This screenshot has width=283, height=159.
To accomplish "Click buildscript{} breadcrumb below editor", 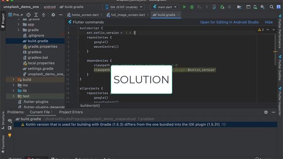I will pos(90,106).
